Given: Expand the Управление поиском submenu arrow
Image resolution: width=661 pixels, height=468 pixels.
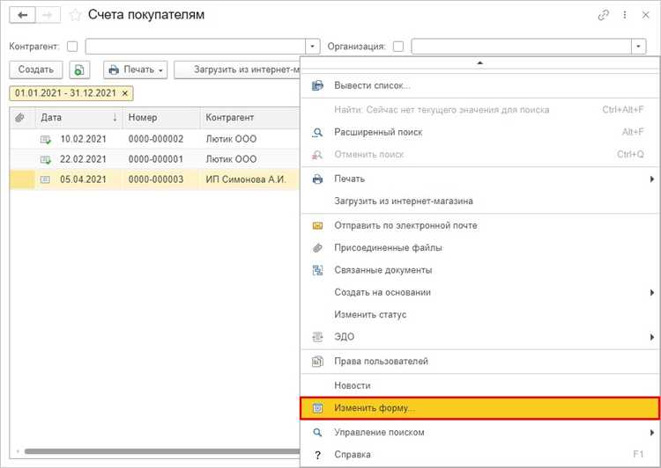Looking at the screenshot, I should pos(651,433).
